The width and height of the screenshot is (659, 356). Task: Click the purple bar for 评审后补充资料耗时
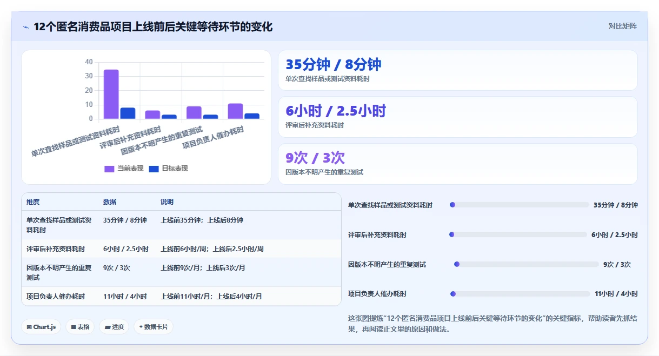(152, 115)
